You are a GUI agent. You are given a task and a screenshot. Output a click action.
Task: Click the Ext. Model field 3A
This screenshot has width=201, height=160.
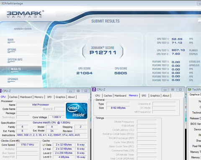(x=52, y=131)
